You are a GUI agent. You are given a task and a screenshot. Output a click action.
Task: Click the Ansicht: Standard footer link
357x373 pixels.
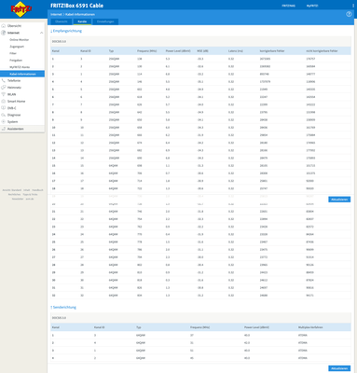coord(12,190)
